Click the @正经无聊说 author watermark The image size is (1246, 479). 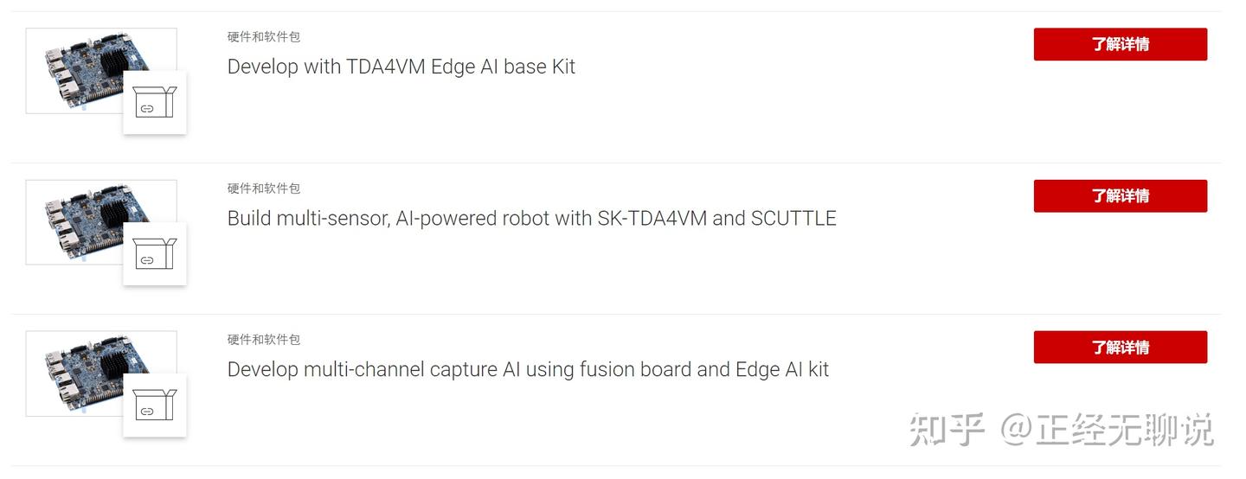pyautogui.click(x=1108, y=430)
